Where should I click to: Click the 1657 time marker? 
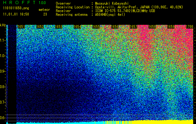click(133, 27)
